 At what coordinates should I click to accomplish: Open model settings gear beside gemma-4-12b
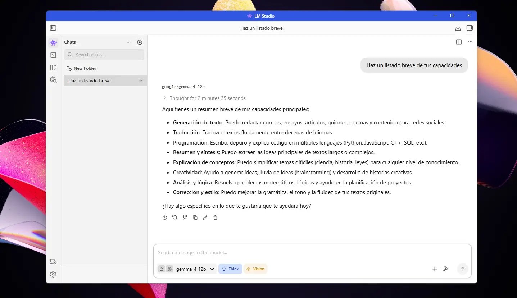pyautogui.click(x=169, y=269)
